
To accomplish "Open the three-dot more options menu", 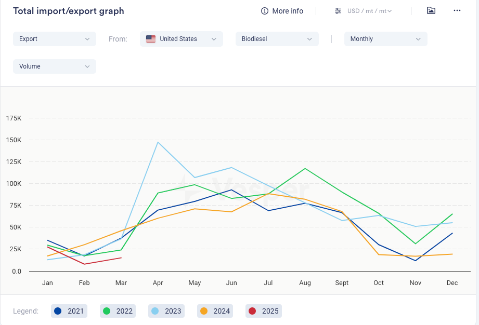I will (457, 10).
